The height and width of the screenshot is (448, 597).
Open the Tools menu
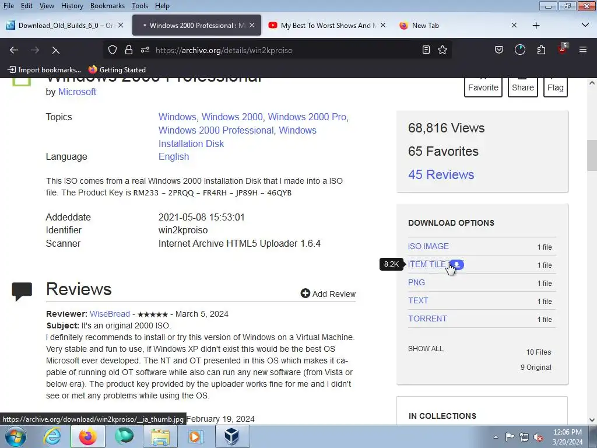pos(140,6)
